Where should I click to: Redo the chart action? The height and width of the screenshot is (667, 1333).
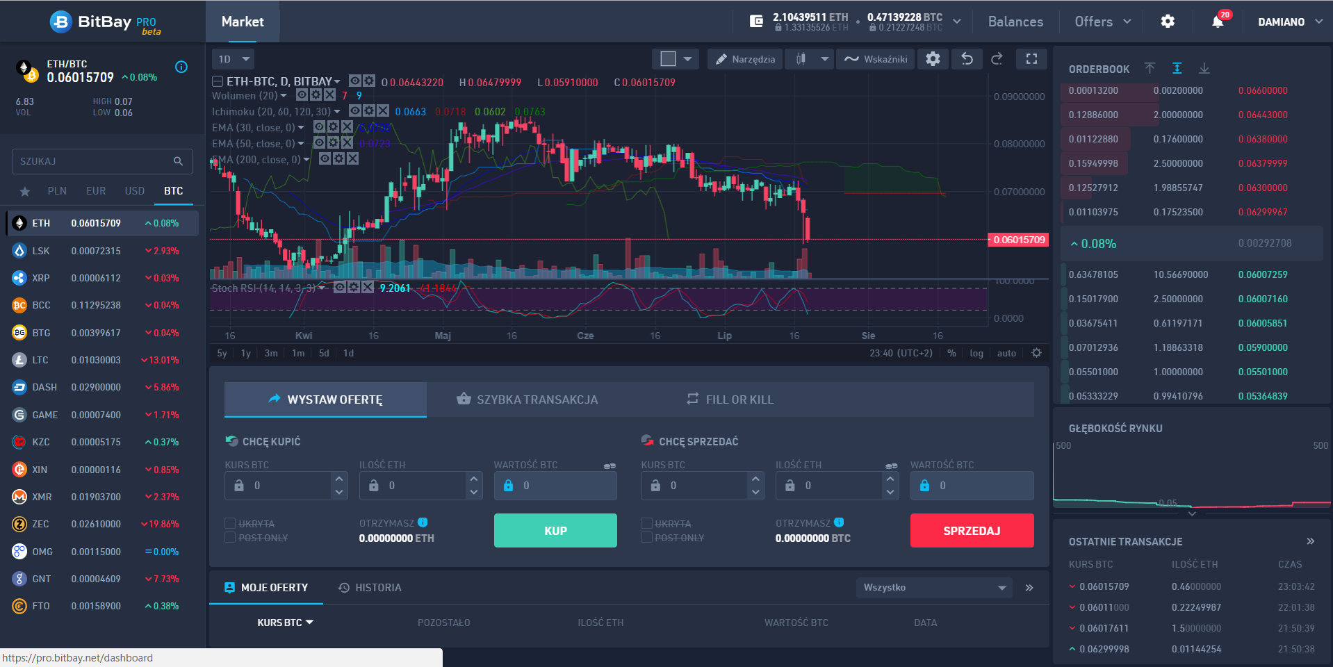coord(997,59)
